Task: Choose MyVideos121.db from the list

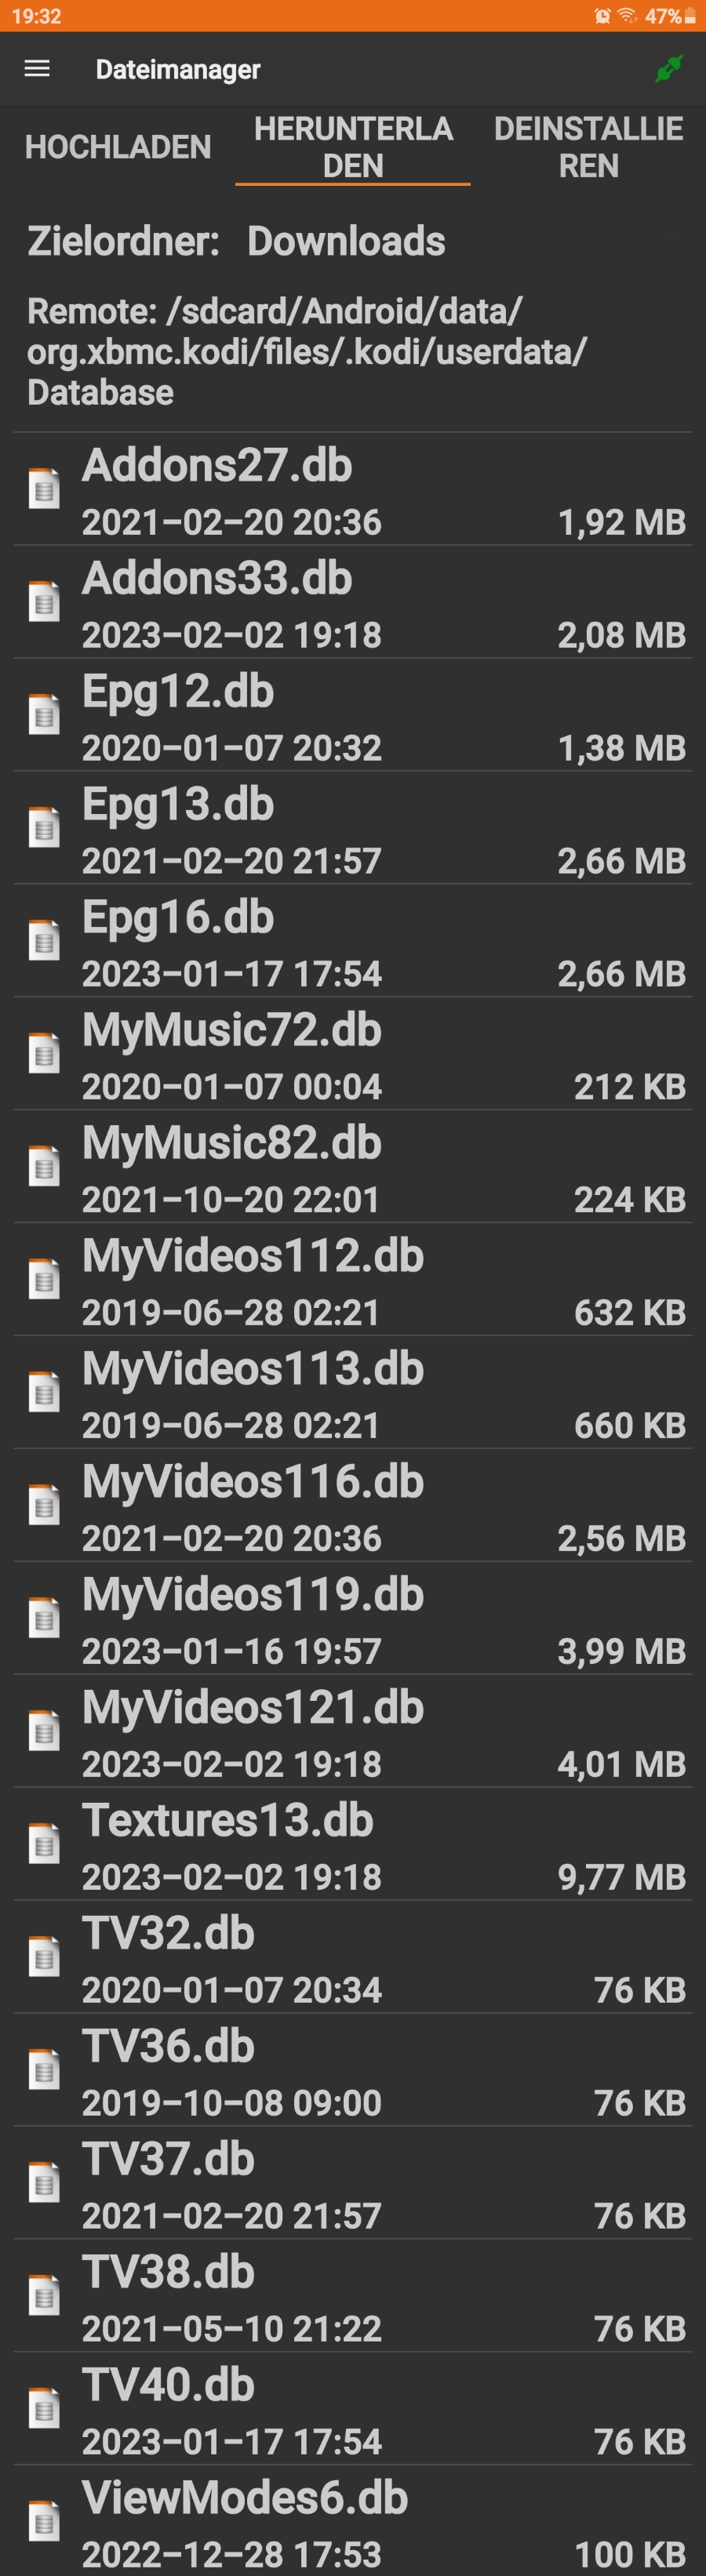Action: pos(353,1731)
